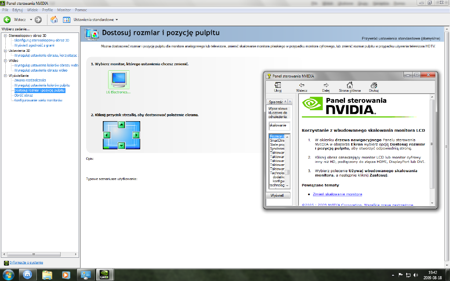Click the left tab-scroll arrow in help pane
The height and width of the screenshot is (281, 450).
point(285,101)
